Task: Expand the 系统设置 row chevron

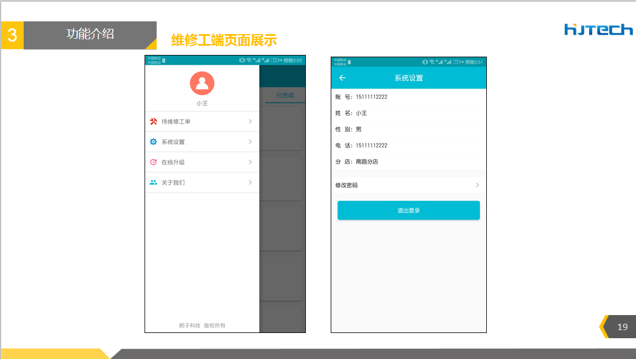Action: point(250,142)
